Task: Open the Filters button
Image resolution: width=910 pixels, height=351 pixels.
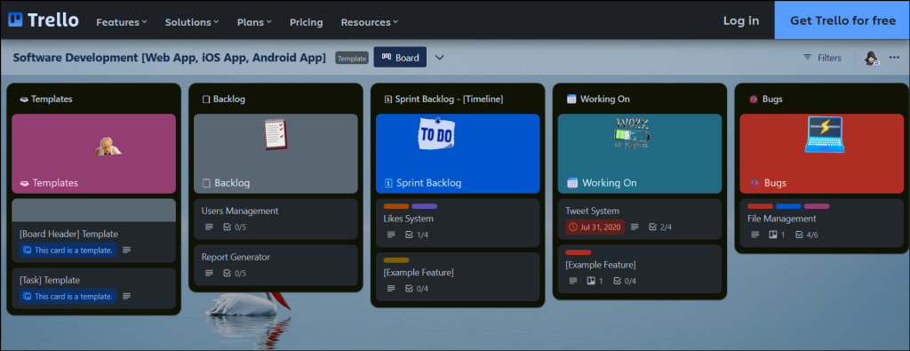Action: point(822,58)
